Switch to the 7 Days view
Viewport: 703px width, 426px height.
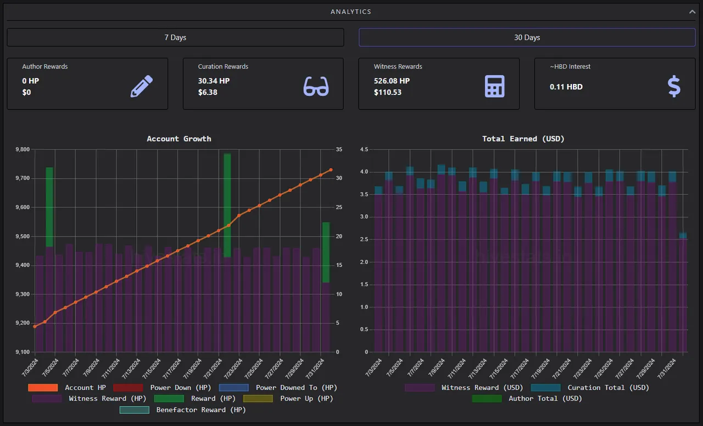click(x=176, y=37)
